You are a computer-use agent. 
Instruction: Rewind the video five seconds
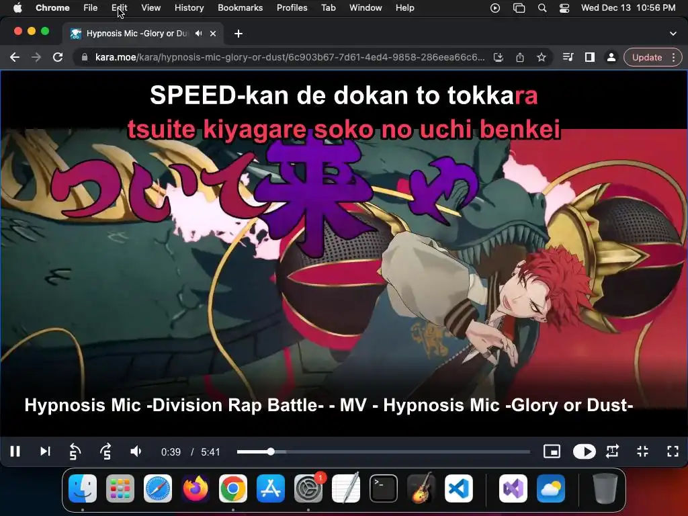(x=75, y=451)
